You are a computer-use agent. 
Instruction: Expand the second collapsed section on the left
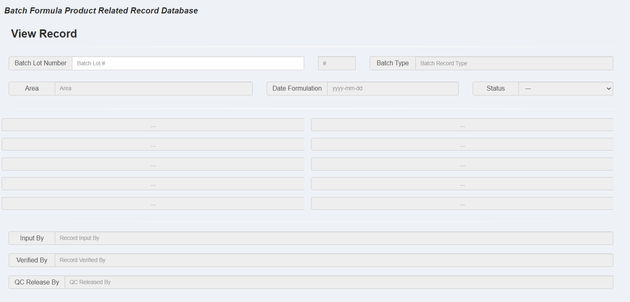(x=153, y=144)
